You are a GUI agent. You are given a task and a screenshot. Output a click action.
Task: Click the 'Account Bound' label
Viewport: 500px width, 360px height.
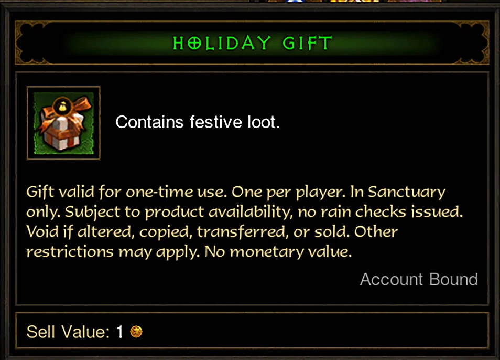pos(419,280)
